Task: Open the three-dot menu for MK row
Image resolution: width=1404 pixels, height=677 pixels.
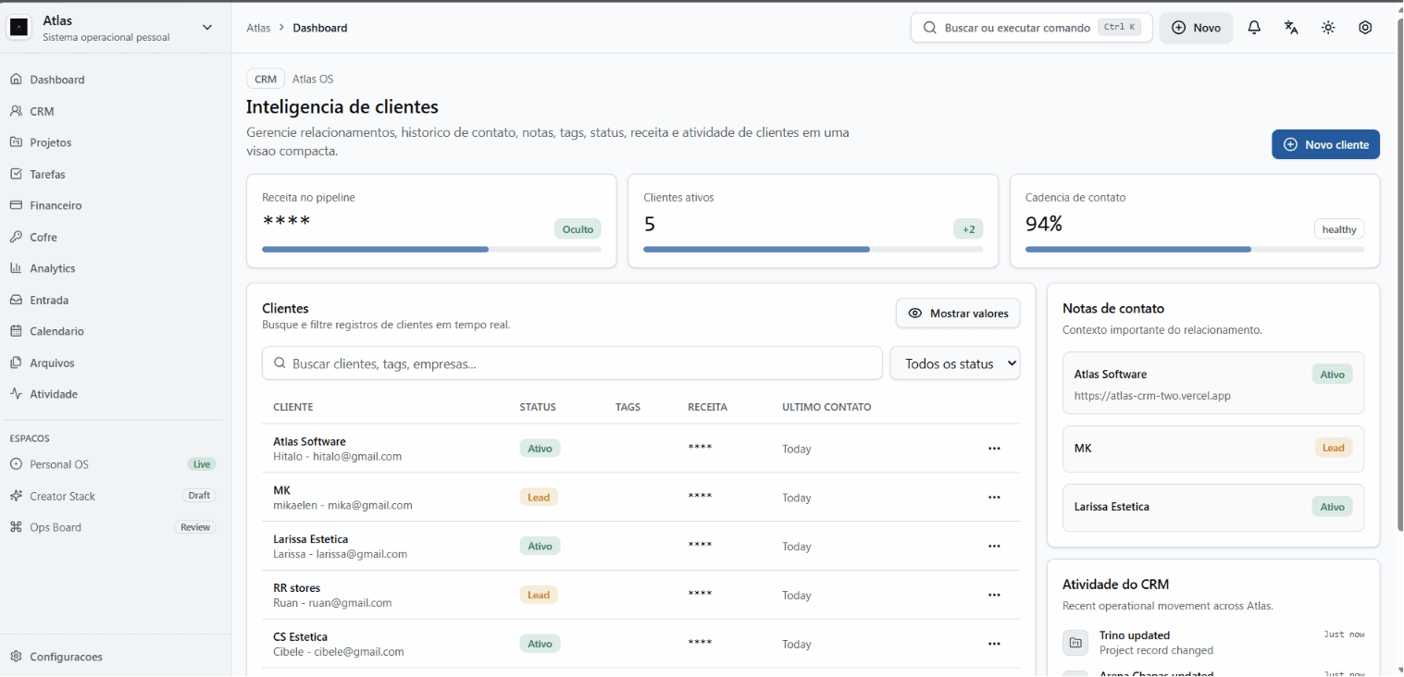Action: [x=994, y=498]
